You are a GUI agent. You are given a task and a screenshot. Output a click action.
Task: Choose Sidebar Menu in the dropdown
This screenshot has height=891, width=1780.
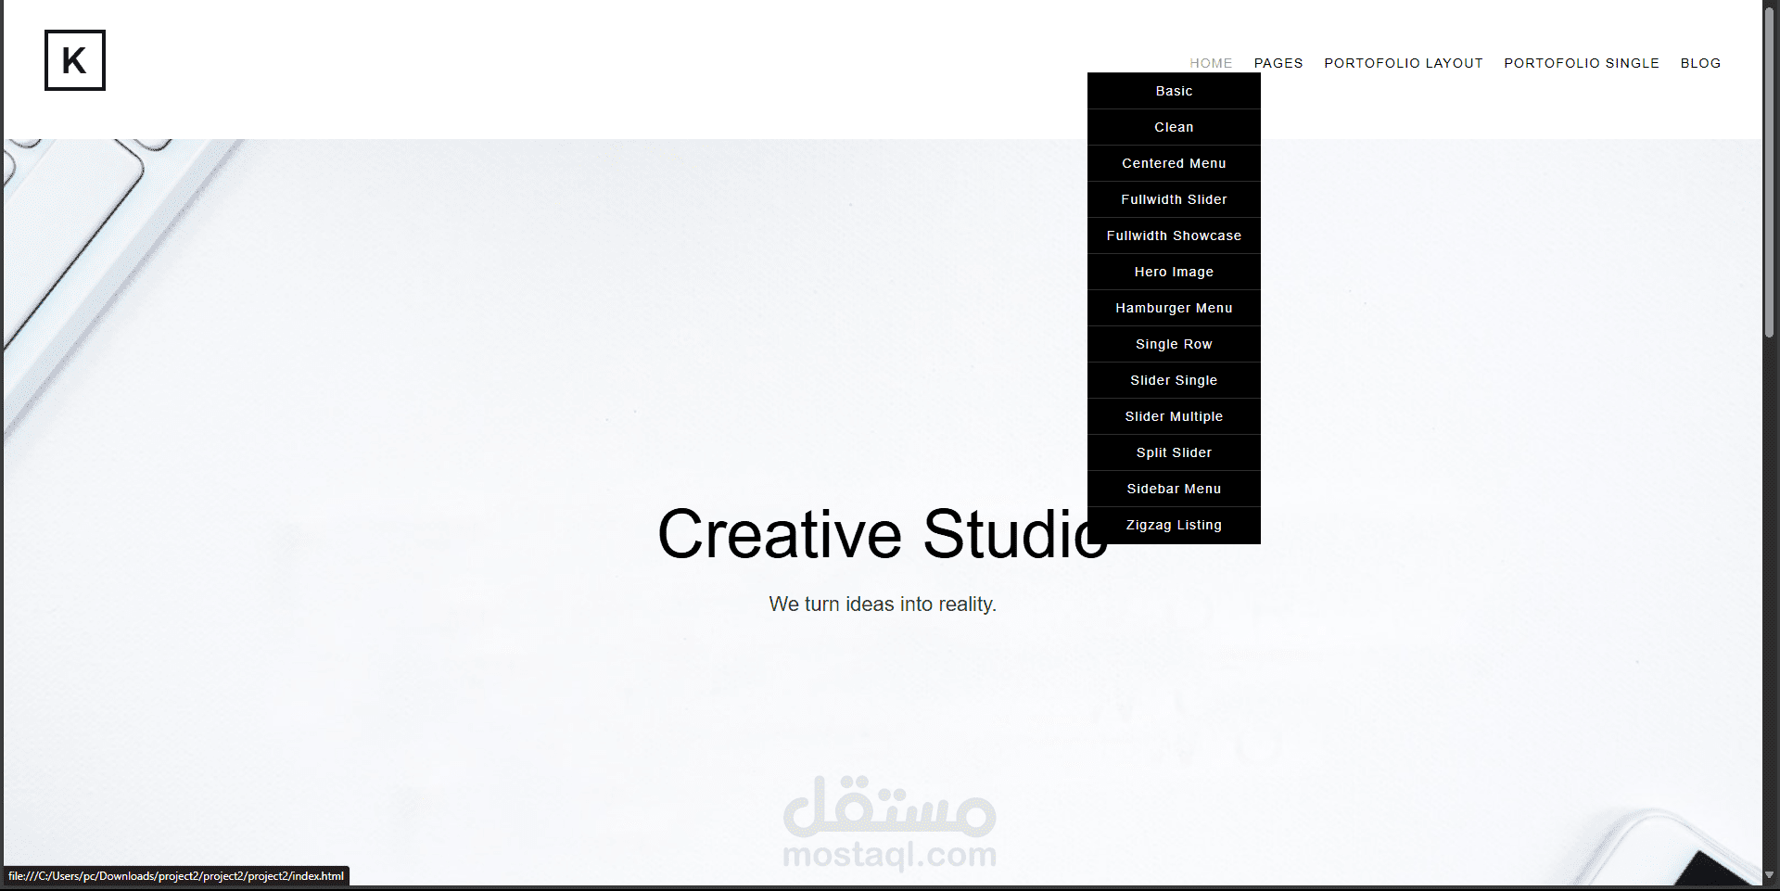click(x=1174, y=489)
